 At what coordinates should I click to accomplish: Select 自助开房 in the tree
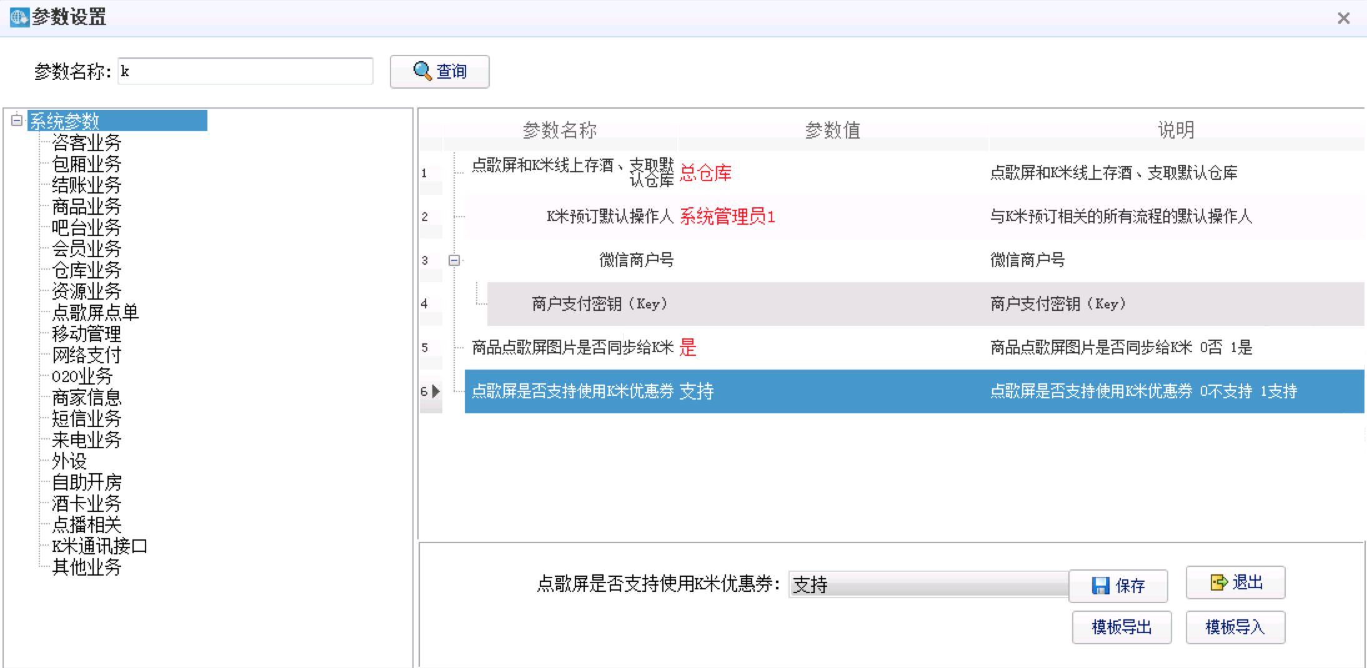pyautogui.click(x=86, y=483)
